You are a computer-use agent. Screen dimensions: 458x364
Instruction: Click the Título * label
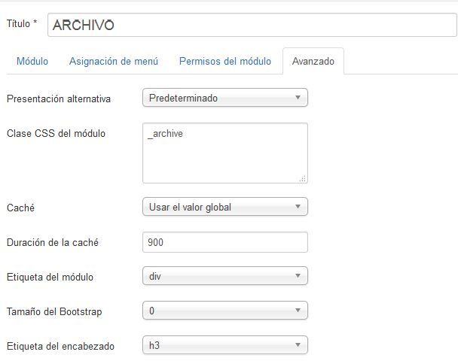pyautogui.click(x=22, y=23)
